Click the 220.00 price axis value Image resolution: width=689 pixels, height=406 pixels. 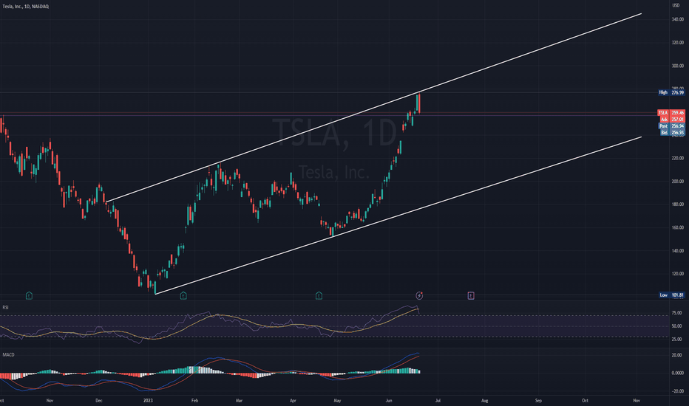pos(678,158)
